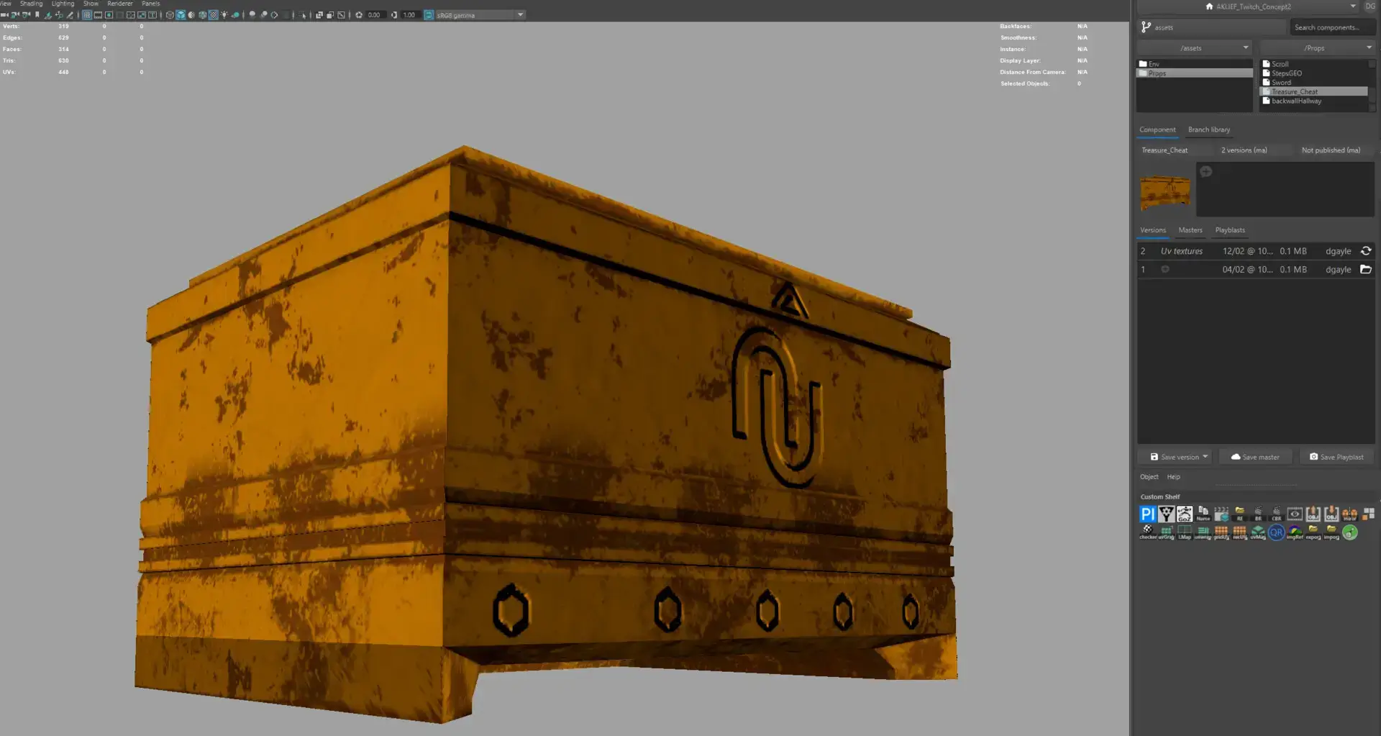The height and width of the screenshot is (736, 1381).
Task: Open the AKLIEF_Twitch_Concept2 project dropdown
Action: tap(1352, 6)
